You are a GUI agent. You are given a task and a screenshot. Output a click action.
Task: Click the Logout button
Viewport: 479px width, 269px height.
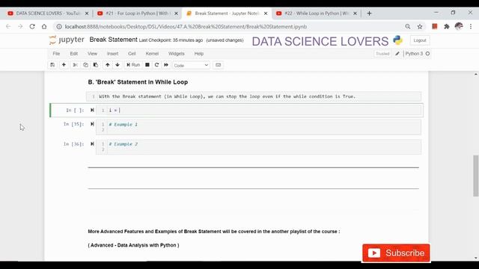tap(420, 40)
